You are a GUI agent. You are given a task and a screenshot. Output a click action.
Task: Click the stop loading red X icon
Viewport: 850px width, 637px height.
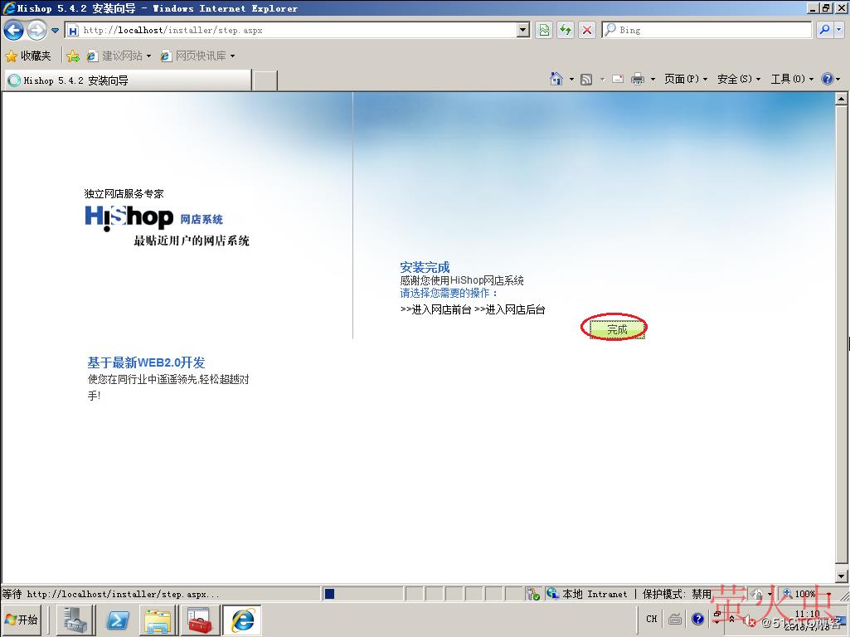coord(587,30)
